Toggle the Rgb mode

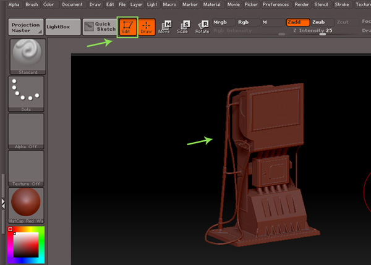(x=248, y=22)
